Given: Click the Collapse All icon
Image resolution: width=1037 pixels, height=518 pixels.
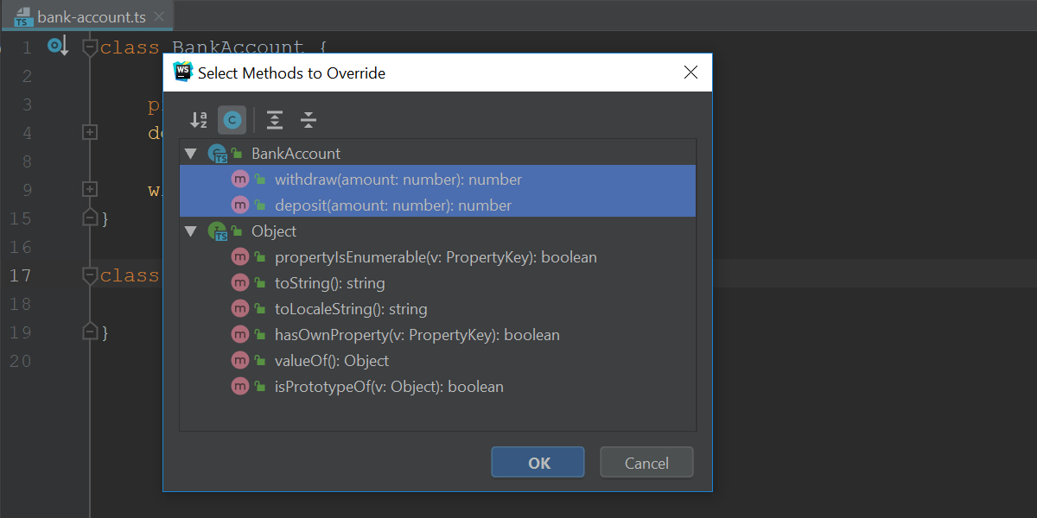Looking at the screenshot, I should pyautogui.click(x=309, y=120).
